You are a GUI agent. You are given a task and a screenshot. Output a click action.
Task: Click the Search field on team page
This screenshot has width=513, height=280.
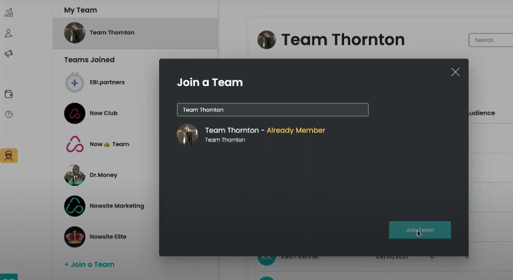(x=491, y=40)
